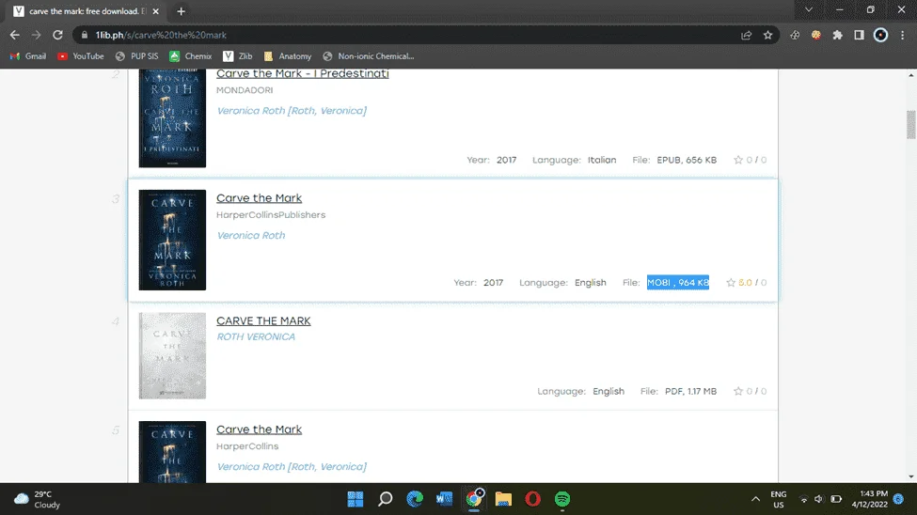Bookmark this page with star icon

(x=767, y=35)
